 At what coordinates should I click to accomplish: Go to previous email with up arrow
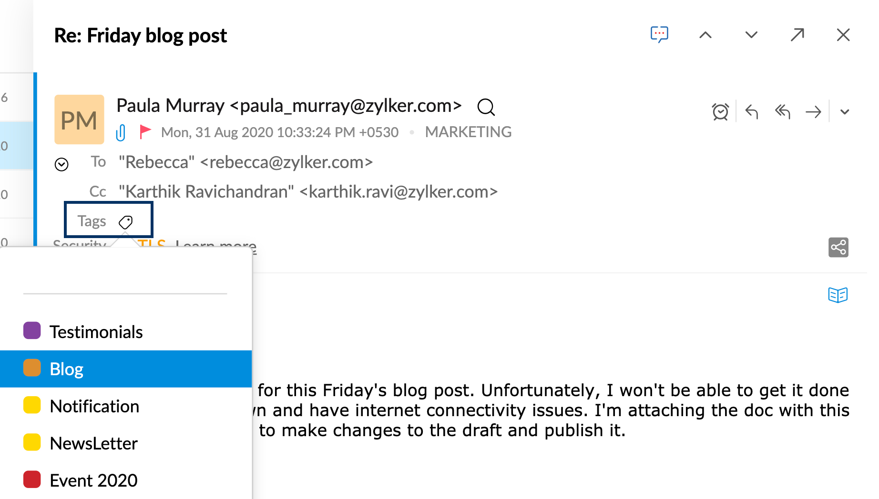tap(705, 35)
